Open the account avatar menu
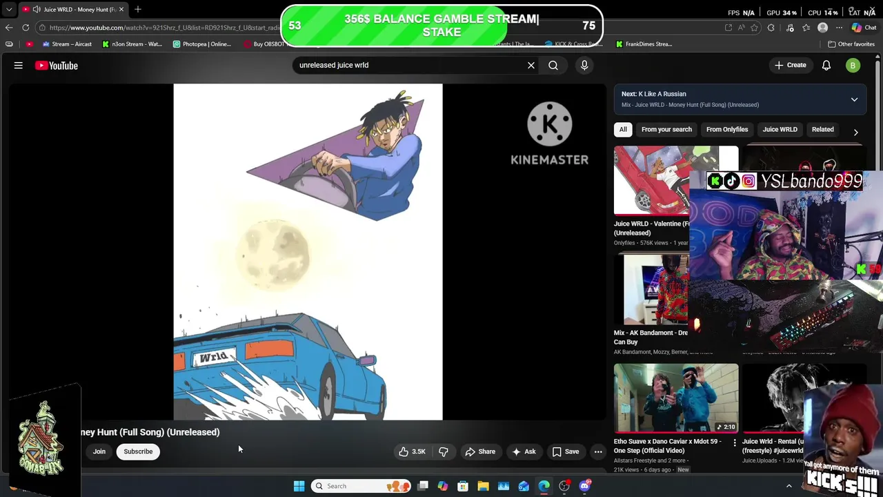This screenshot has width=883, height=497. point(853,66)
